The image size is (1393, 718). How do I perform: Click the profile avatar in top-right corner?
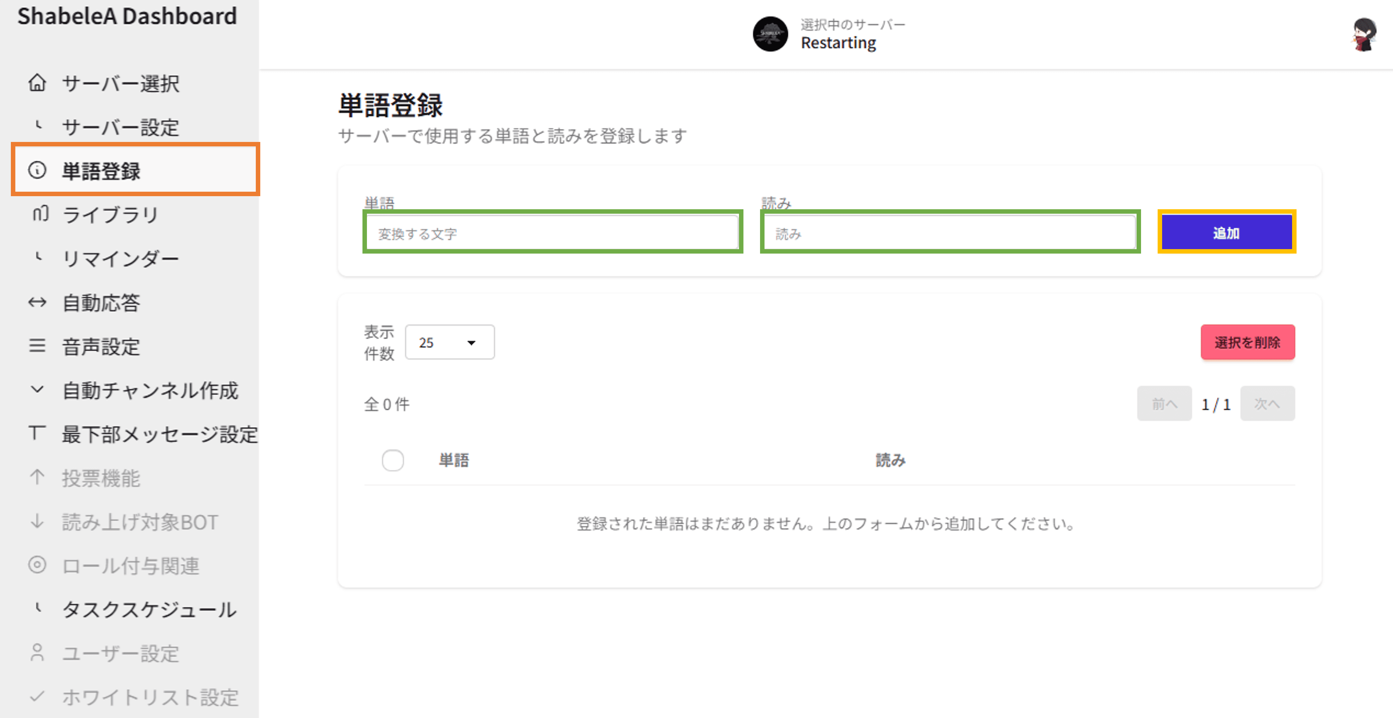point(1364,34)
